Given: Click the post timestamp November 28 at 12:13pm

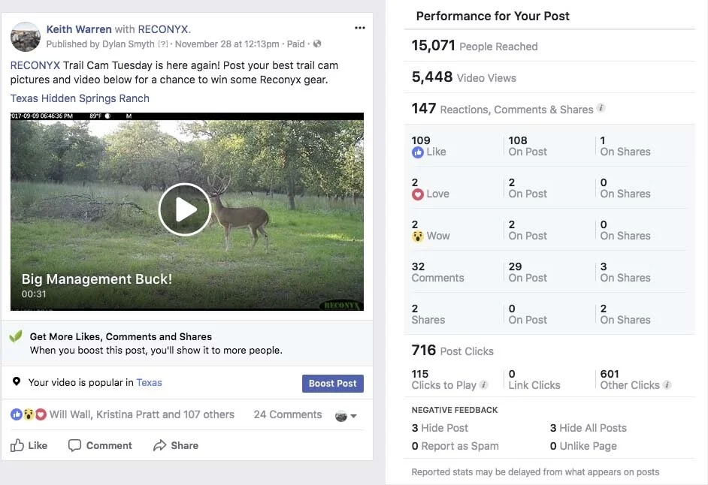Looking at the screenshot, I should 227,44.
